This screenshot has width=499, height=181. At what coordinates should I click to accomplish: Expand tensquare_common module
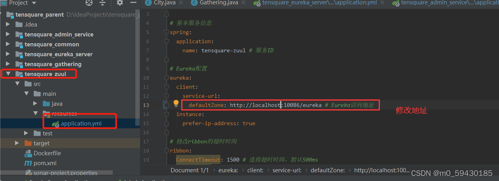click(x=8, y=44)
